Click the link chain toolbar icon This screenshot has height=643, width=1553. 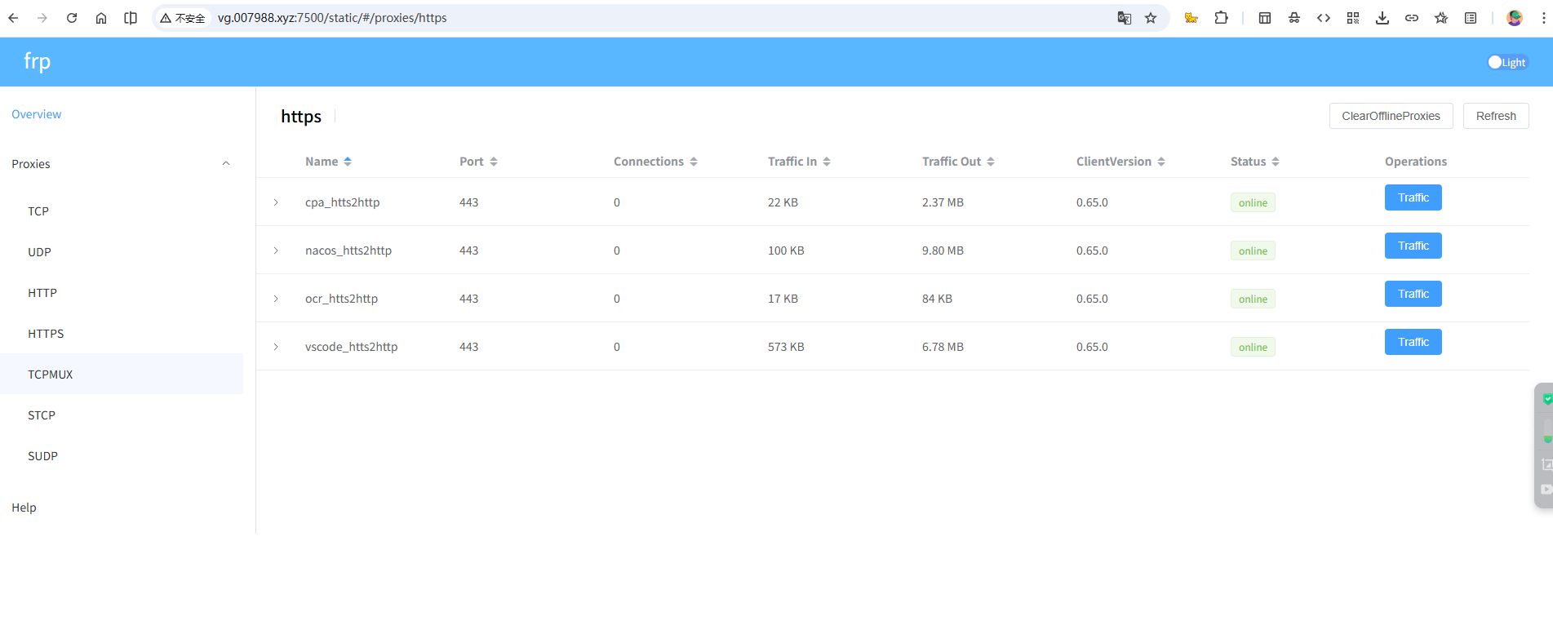[1412, 18]
